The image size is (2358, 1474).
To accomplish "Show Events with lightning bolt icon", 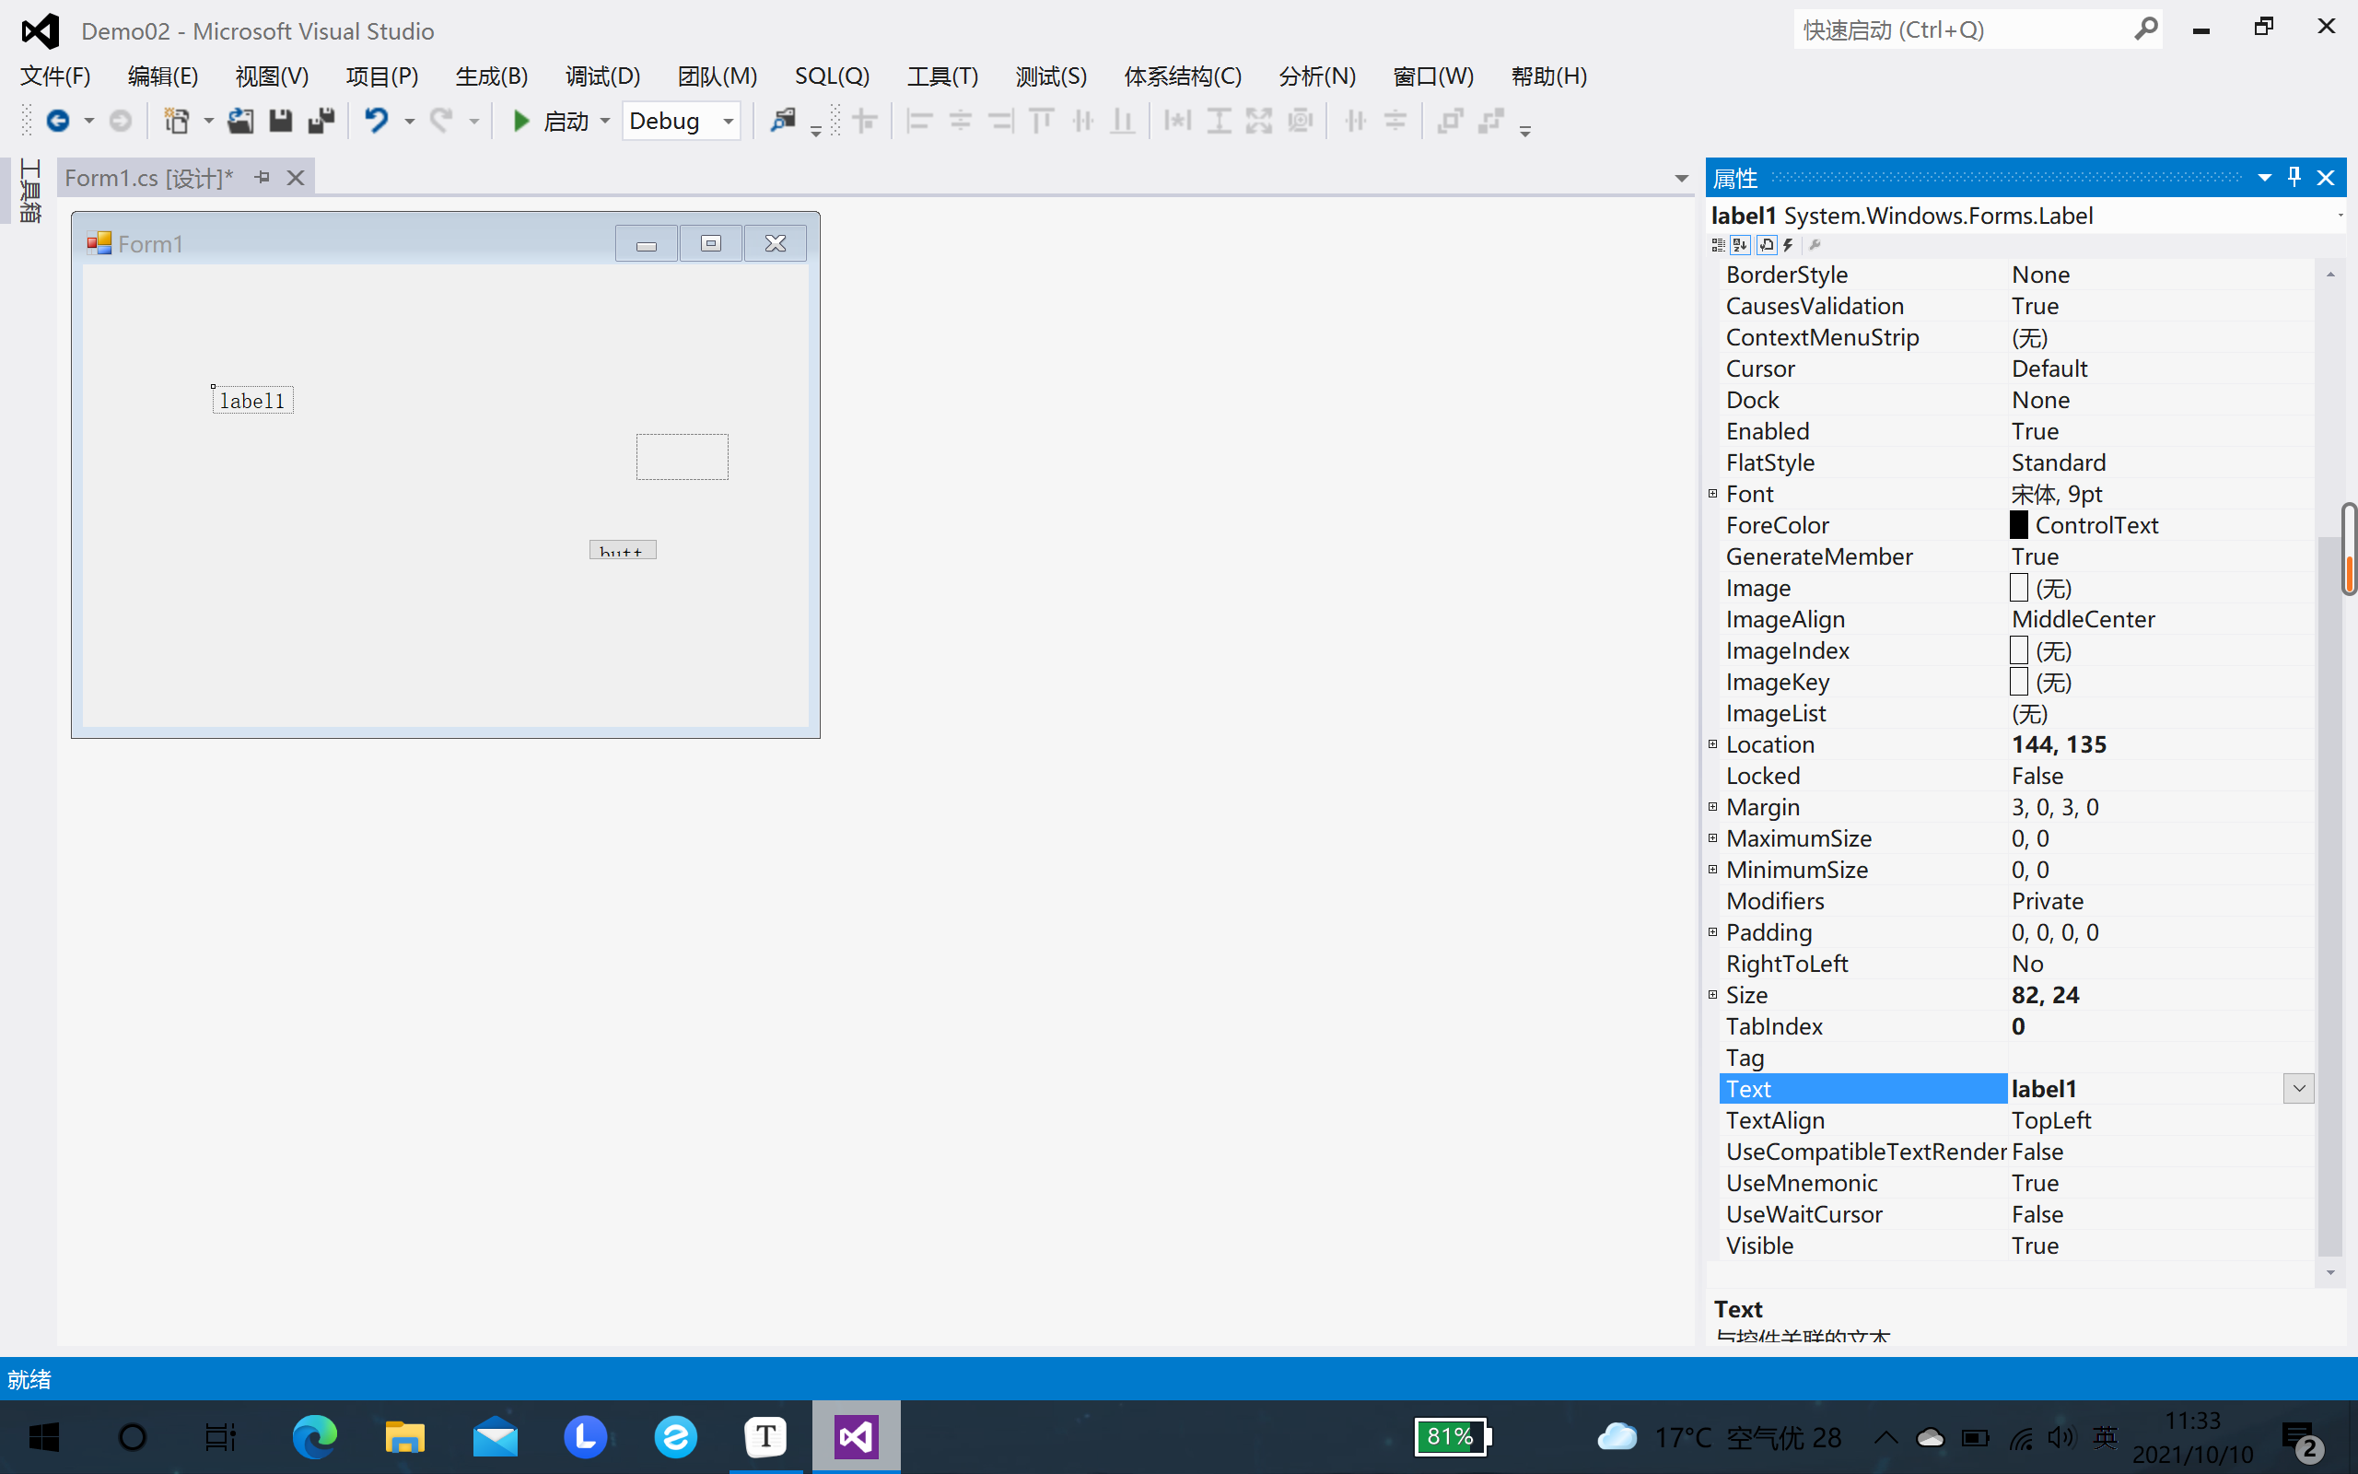I will (1788, 245).
